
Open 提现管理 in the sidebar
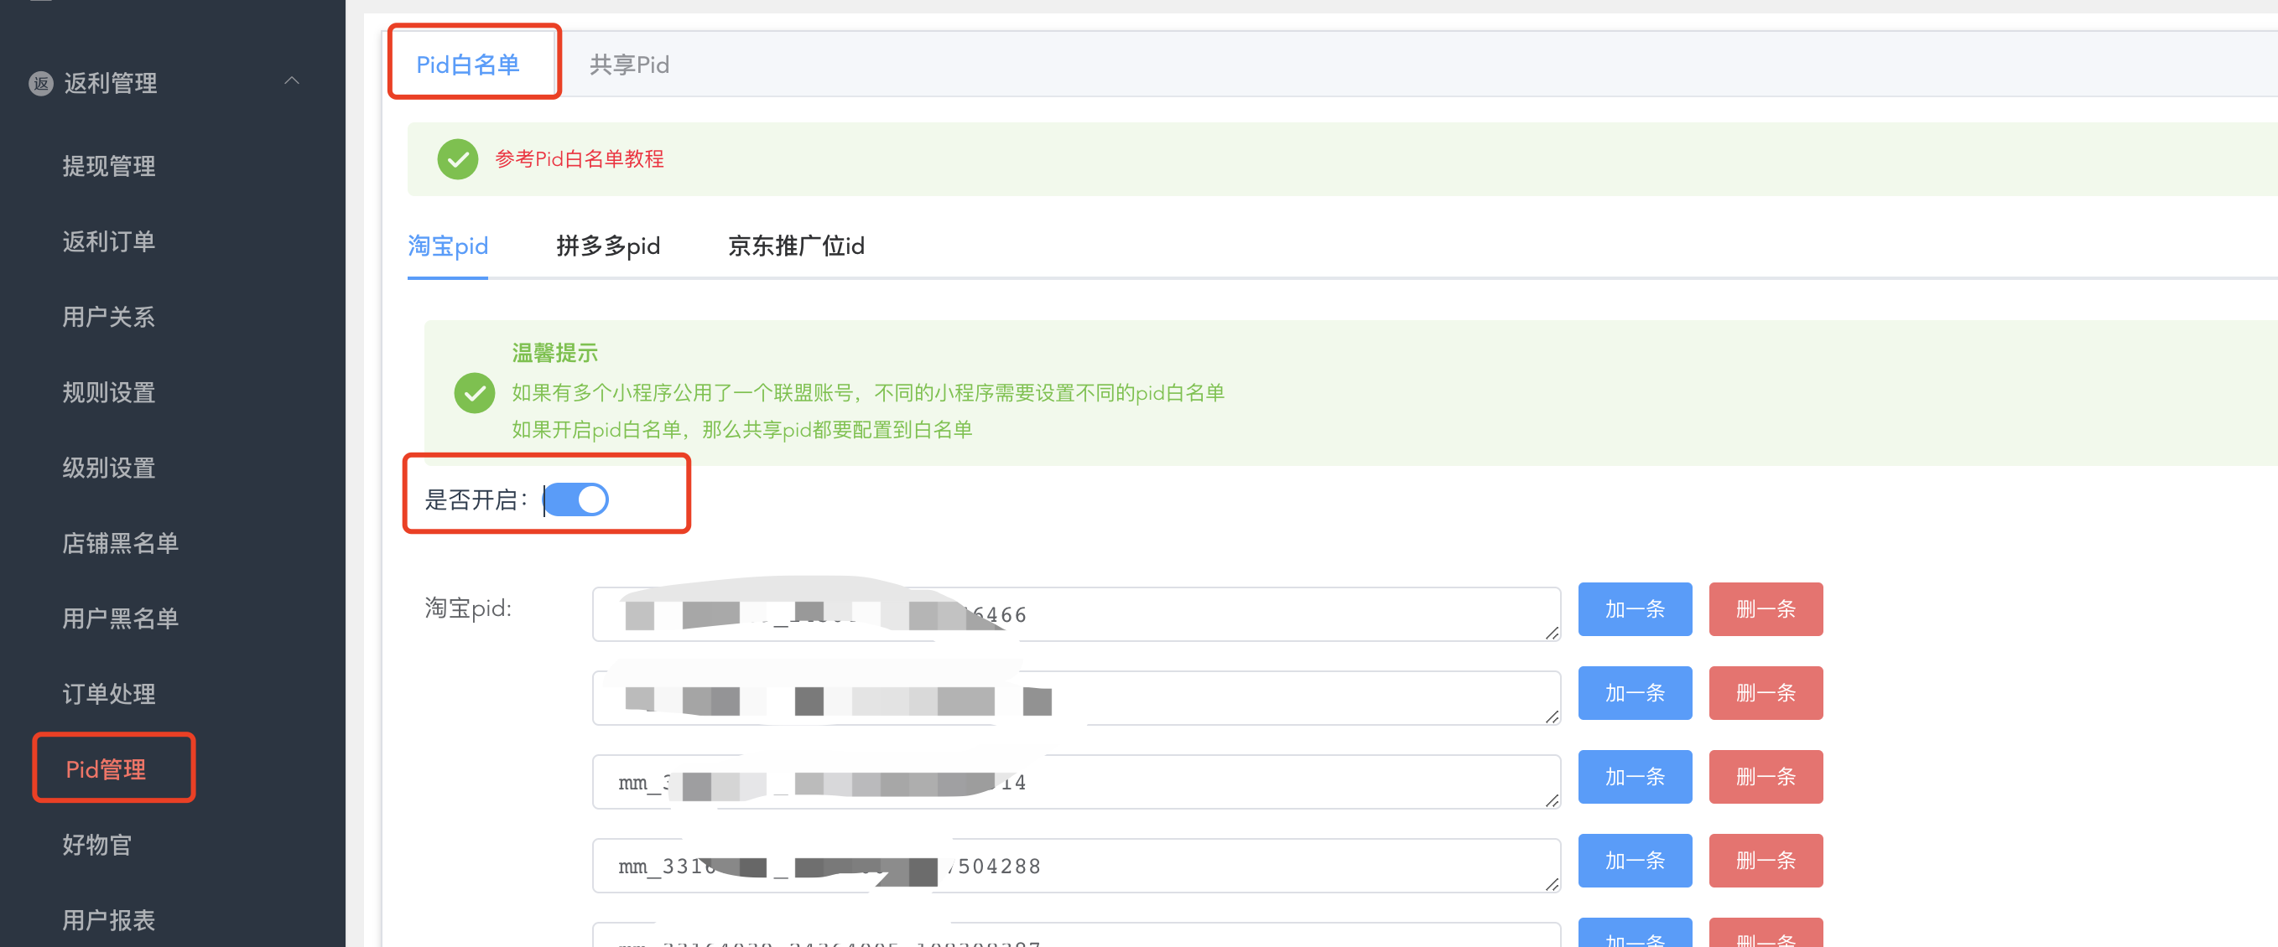click(x=109, y=166)
